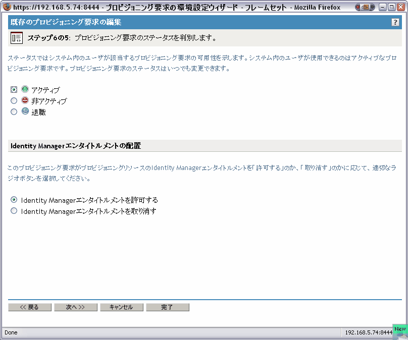
Task: Click the 退職 label text
Action: coord(38,112)
